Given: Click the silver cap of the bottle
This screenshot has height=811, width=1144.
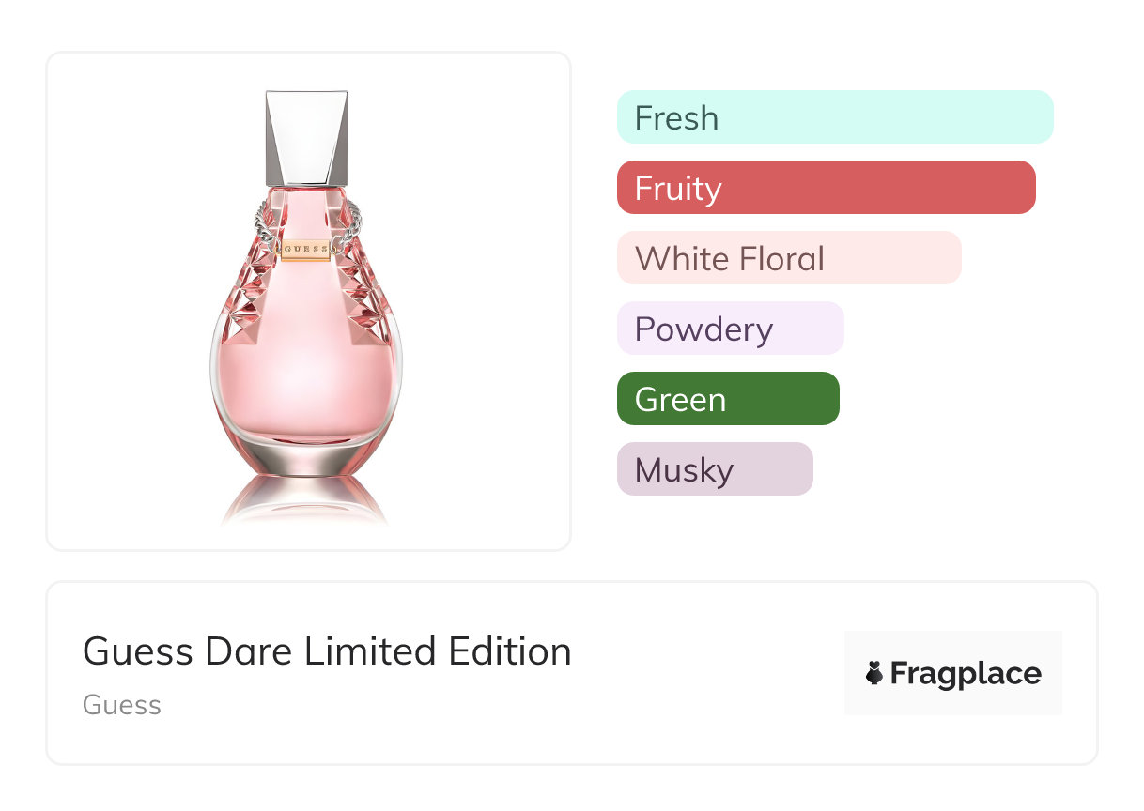Looking at the screenshot, I should [x=306, y=136].
